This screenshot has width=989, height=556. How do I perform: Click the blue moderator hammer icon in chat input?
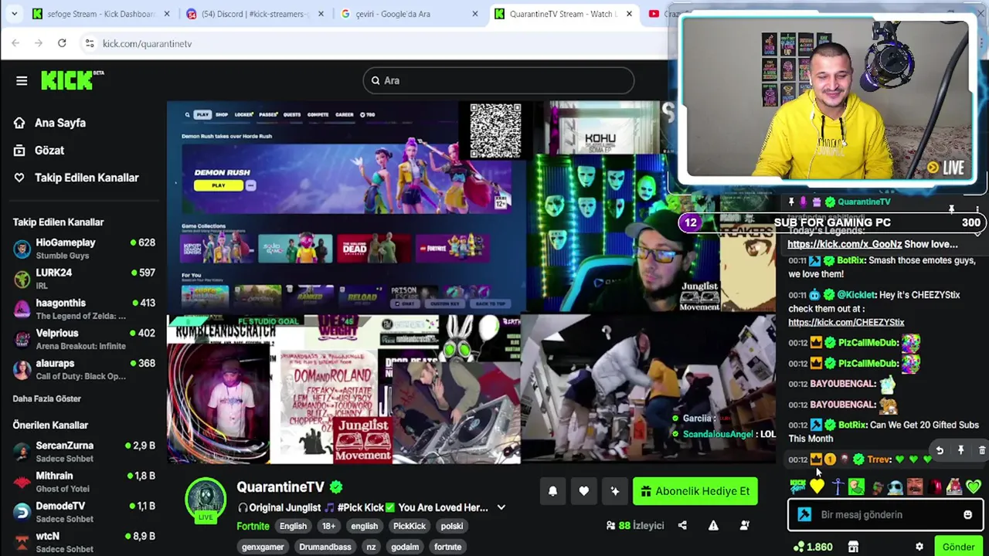(804, 515)
